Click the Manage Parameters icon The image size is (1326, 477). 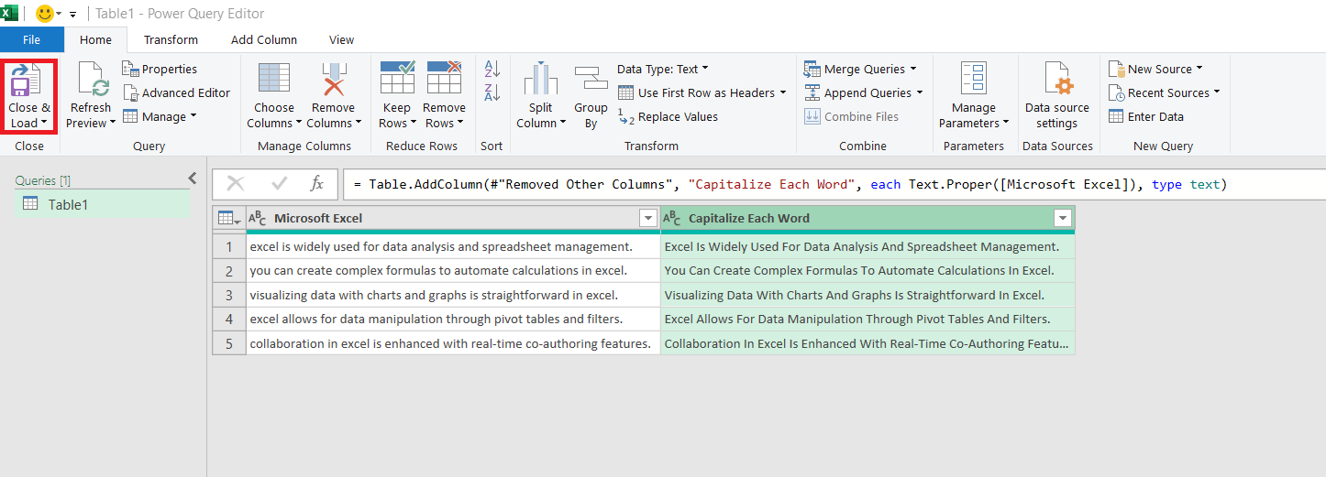click(974, 80)
